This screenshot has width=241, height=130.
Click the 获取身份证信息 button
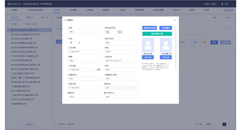coord(149,28)
